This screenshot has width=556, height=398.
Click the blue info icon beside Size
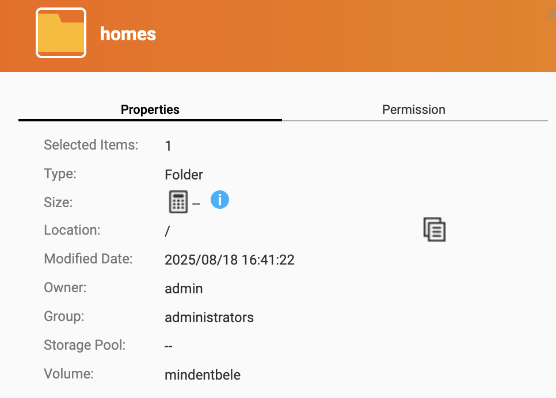tap(220, 200)
